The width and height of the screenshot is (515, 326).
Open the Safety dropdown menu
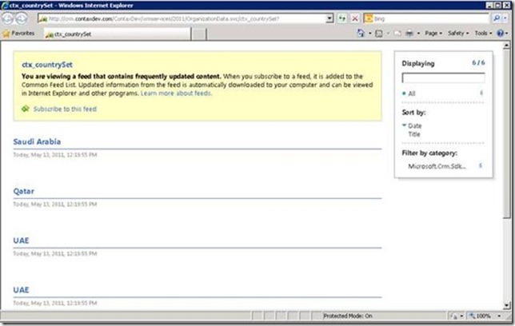pos(458,34)
